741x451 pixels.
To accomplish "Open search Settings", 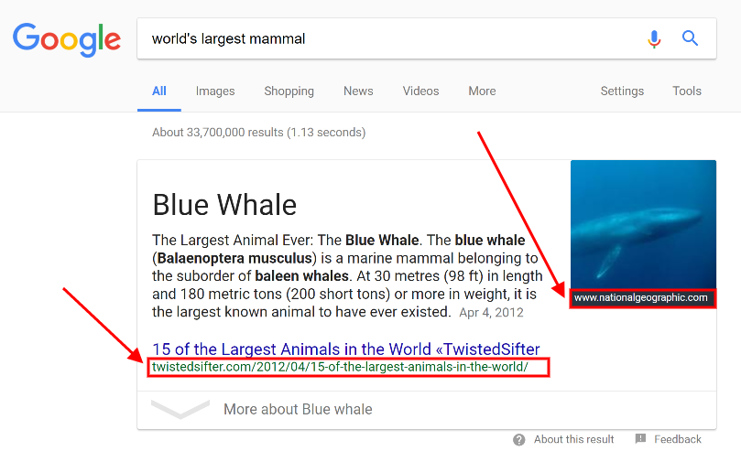I will [622, 91].
